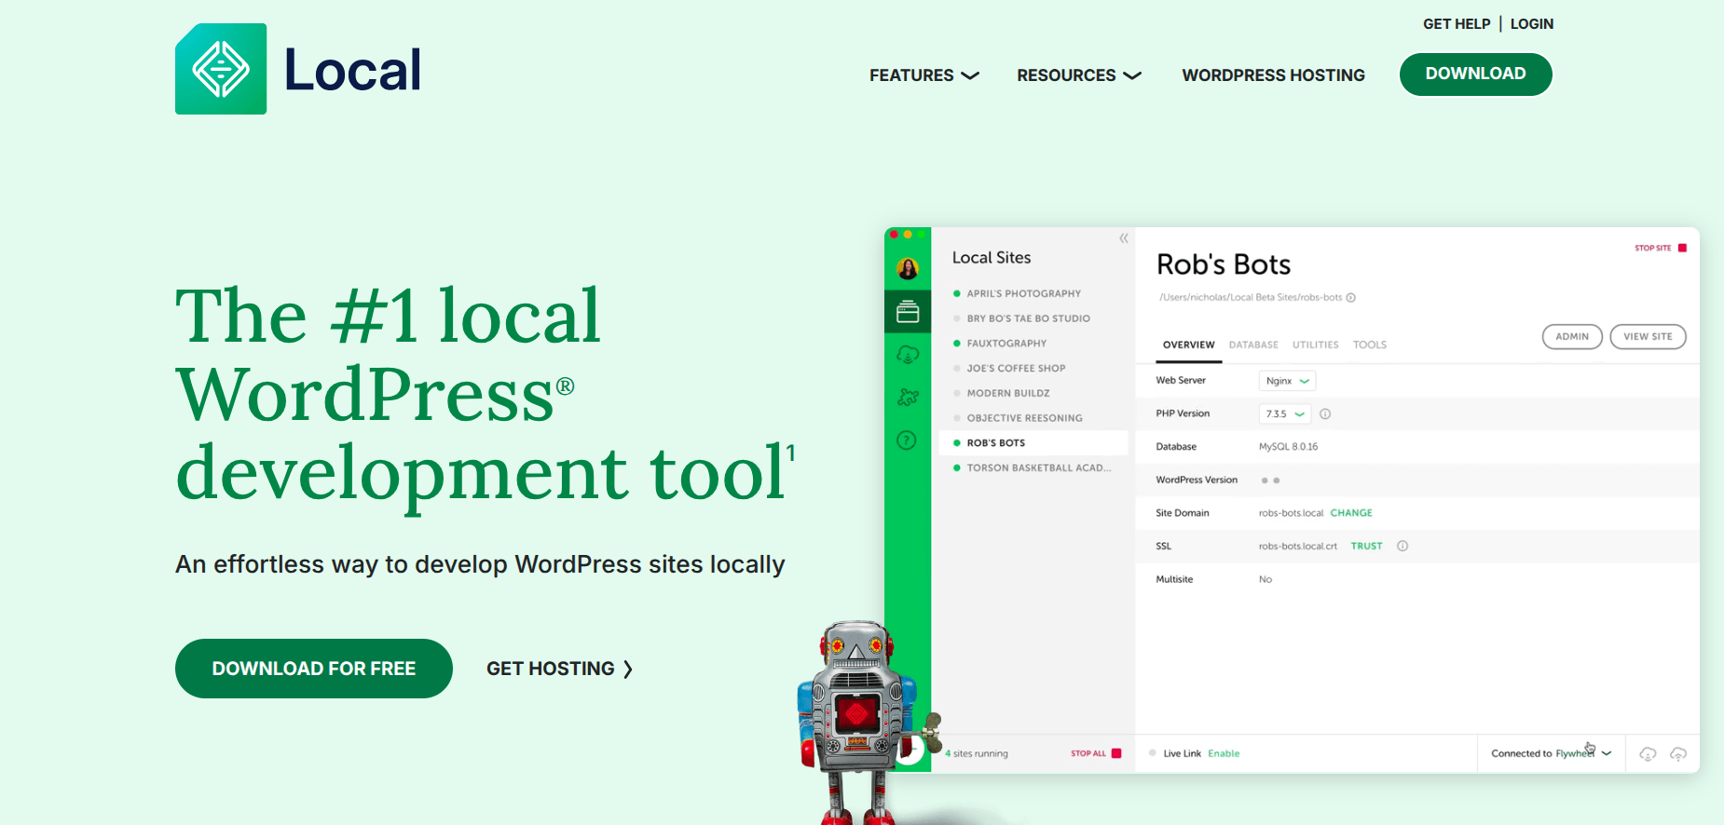Click the WordPress Version loading dots
Viewport: 1724px width, 825px height.
pyautogui.click(x=1270, y=480)
